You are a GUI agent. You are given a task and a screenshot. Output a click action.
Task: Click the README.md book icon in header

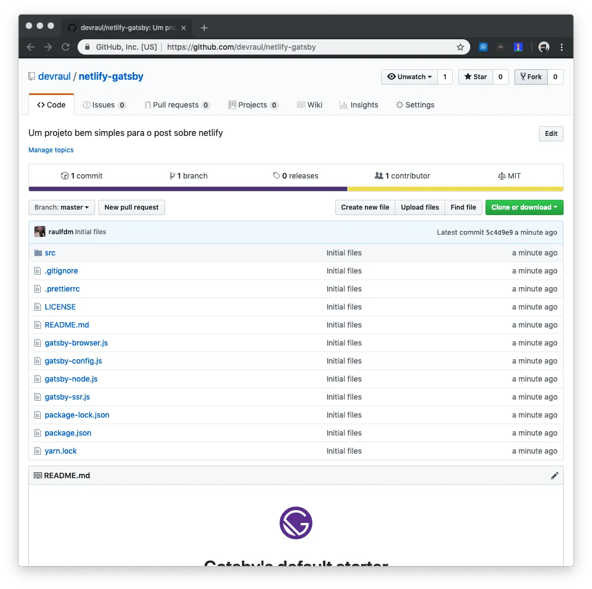(38, 475)
